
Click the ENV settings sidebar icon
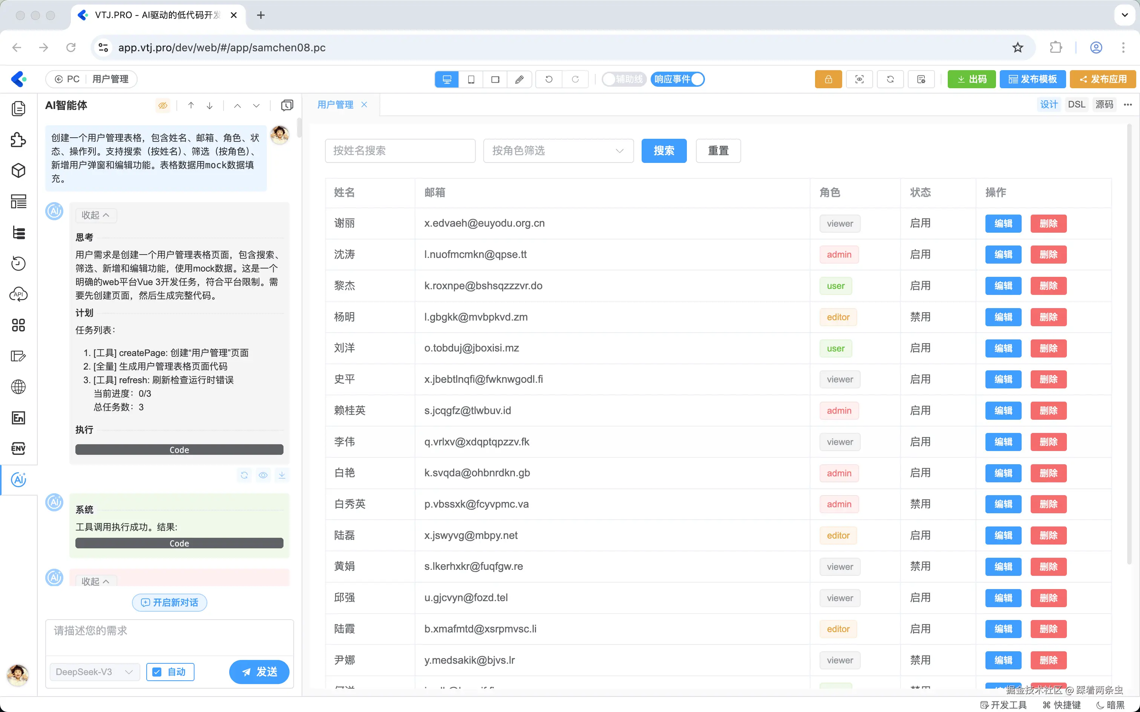click(x=18, y=448)
